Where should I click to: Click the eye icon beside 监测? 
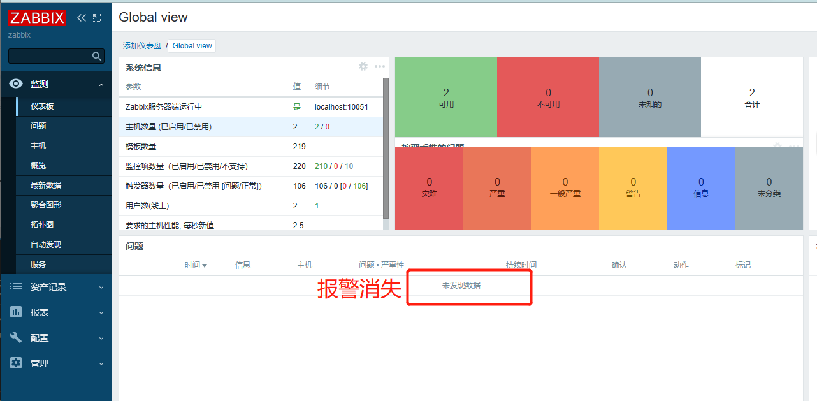(16, 84)
